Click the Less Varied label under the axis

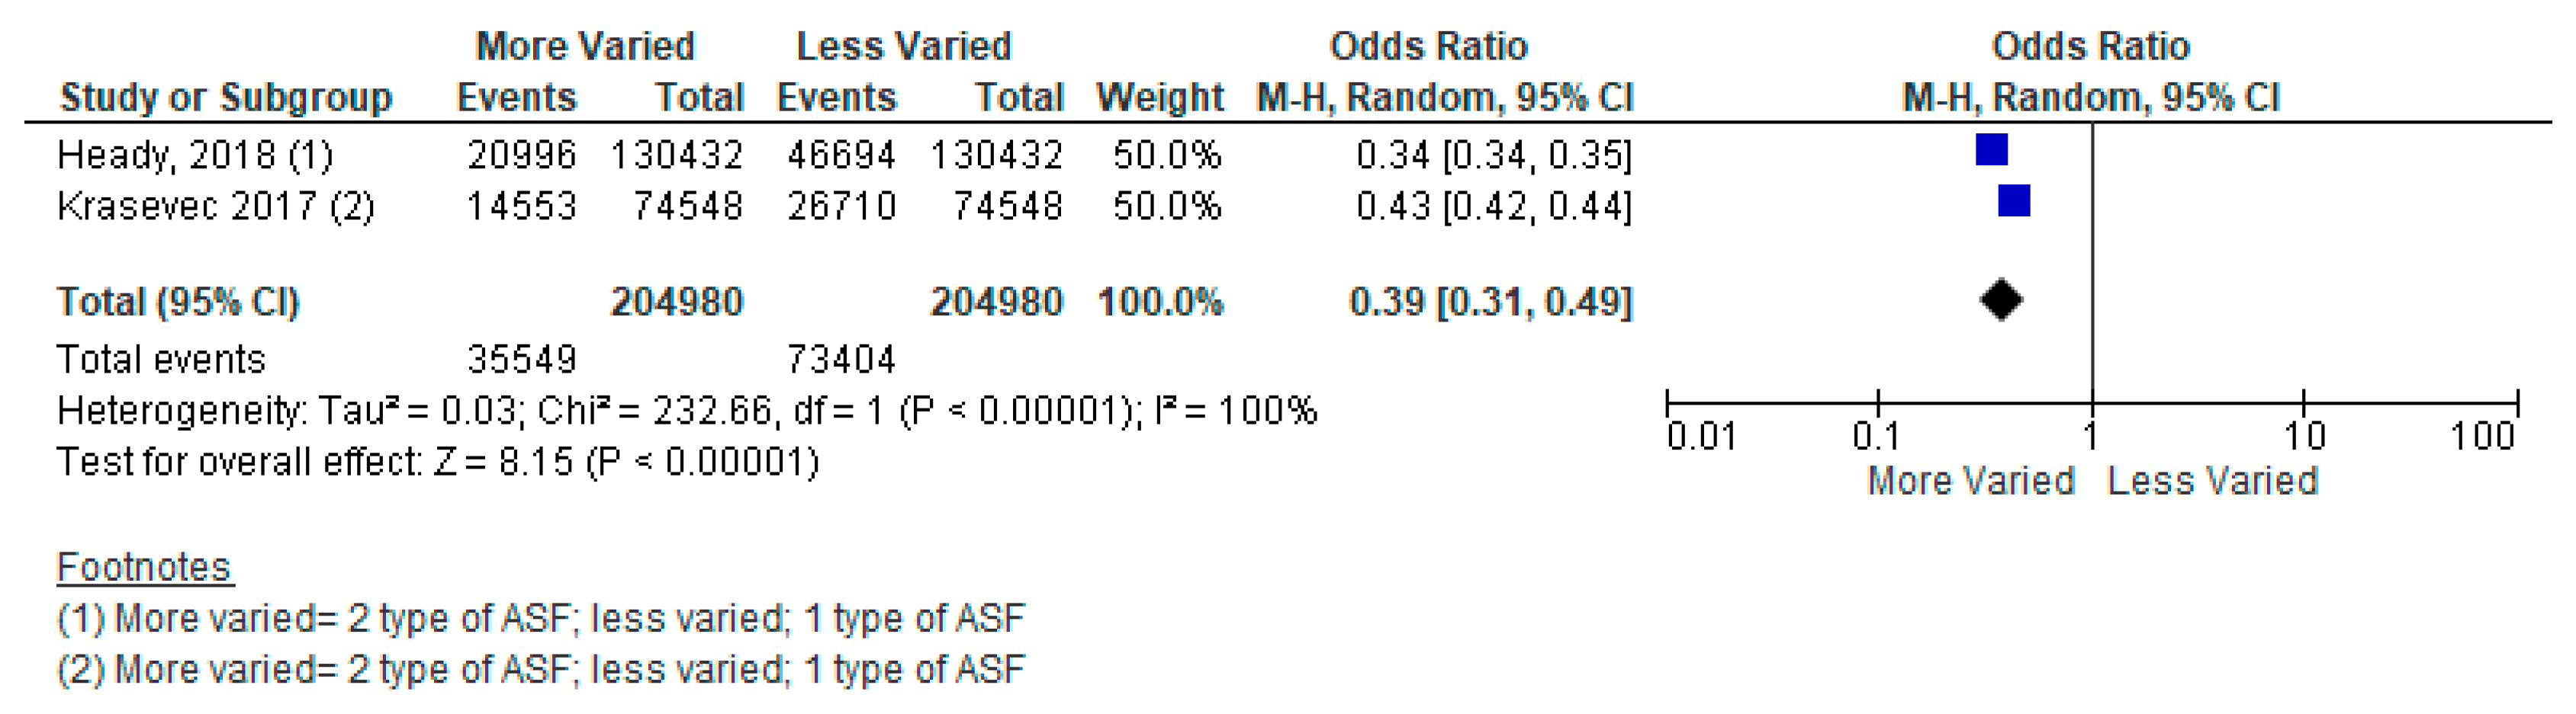coord(2212,482)
